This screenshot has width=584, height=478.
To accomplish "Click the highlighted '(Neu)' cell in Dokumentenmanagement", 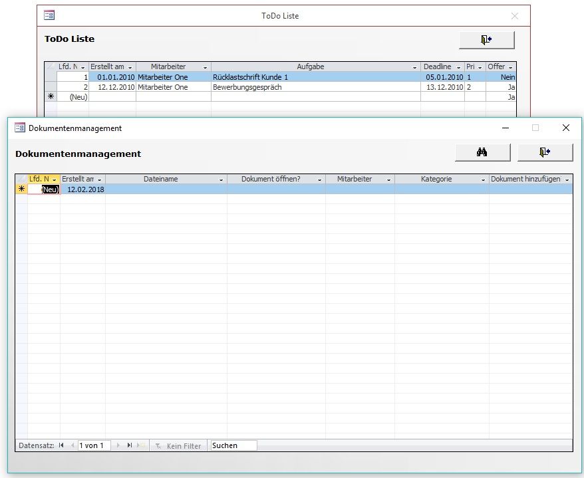I will (x=44, y=189).
